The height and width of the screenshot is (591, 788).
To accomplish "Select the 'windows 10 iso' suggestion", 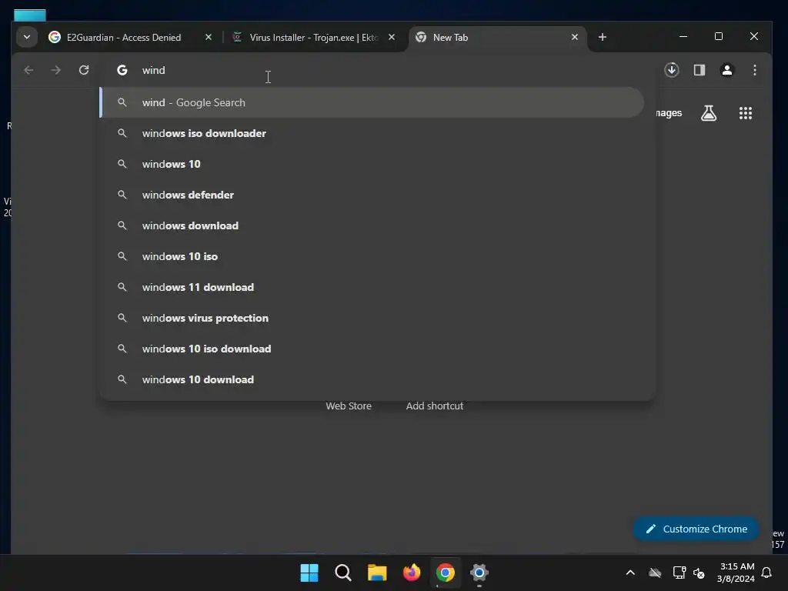I will [372, 256].
